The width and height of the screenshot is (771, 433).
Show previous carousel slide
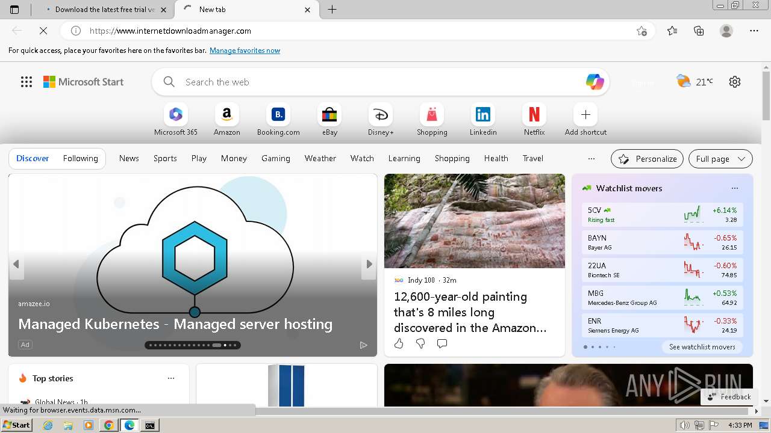16,264
